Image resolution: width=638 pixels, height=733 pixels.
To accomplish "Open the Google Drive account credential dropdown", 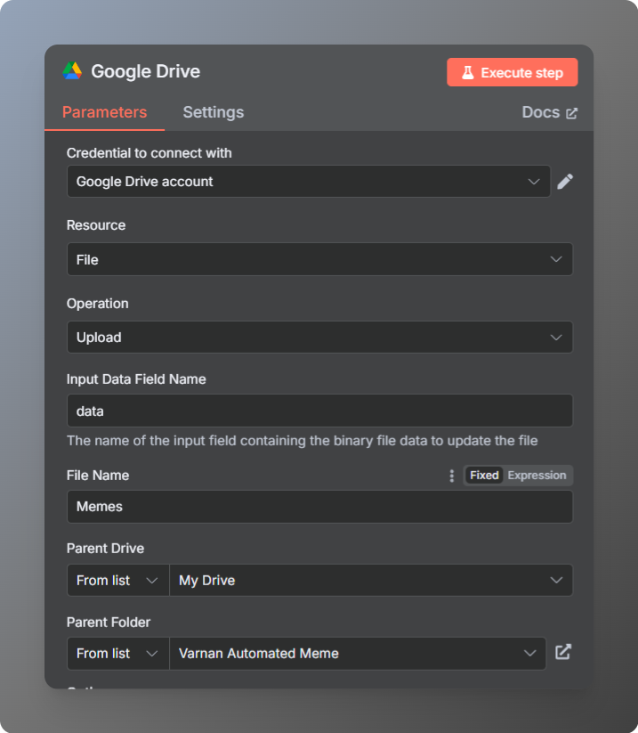I will click(x=309, y=182).
